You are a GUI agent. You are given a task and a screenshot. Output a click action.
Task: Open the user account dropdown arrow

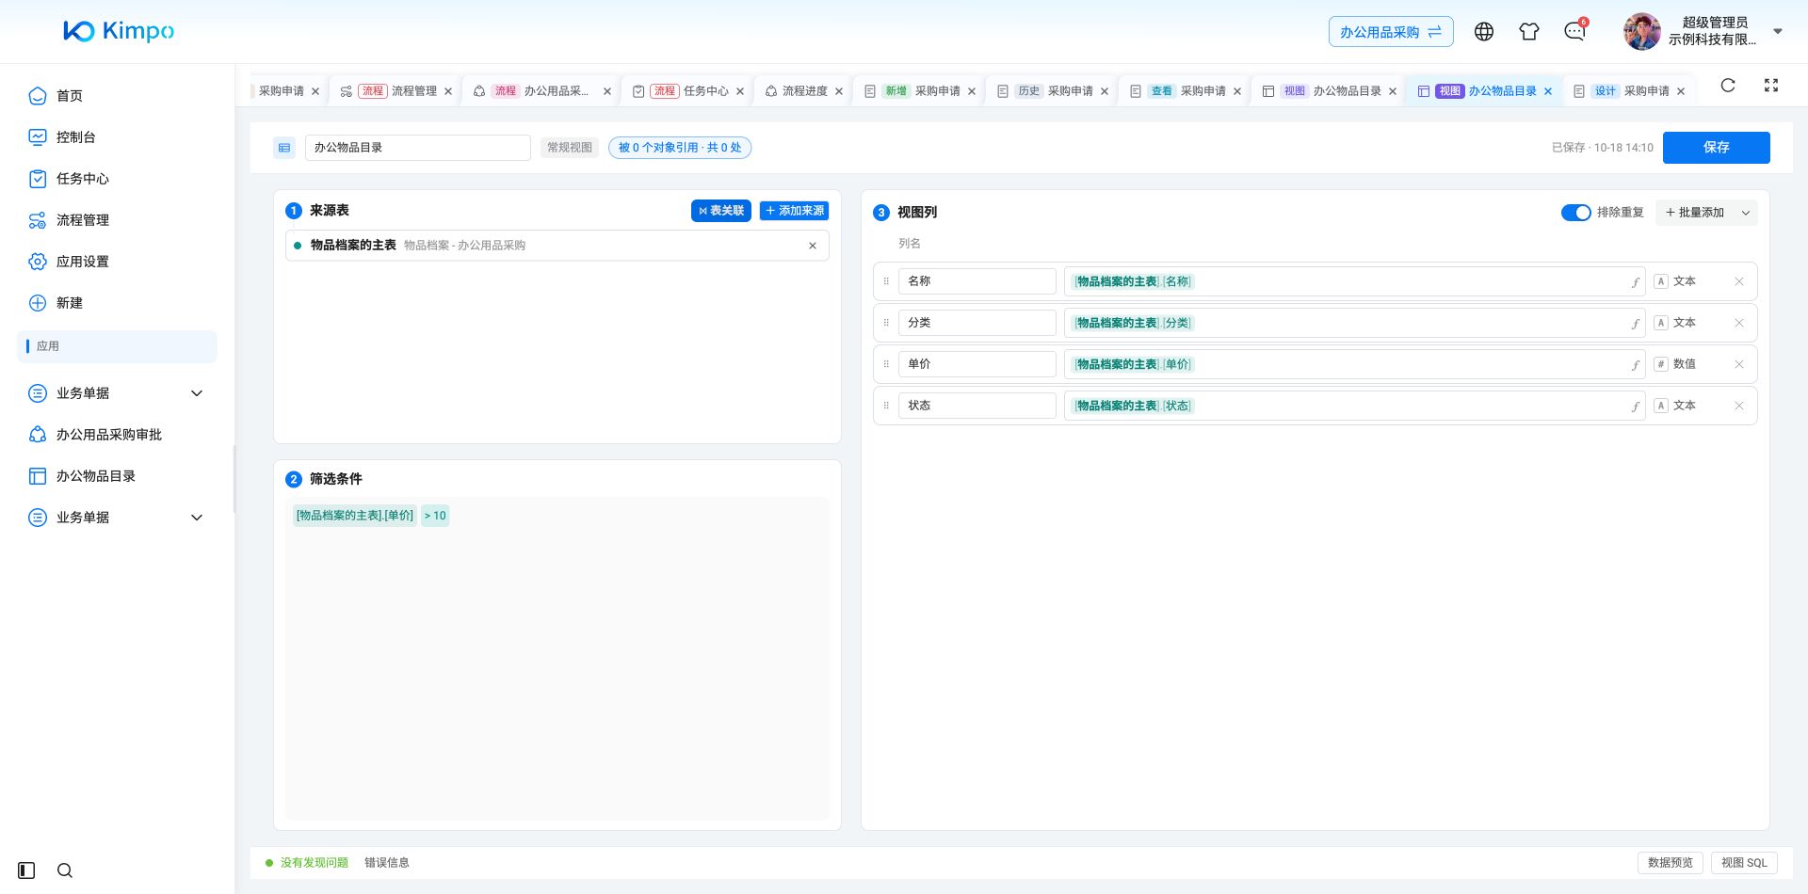(x=1778, y=31)
